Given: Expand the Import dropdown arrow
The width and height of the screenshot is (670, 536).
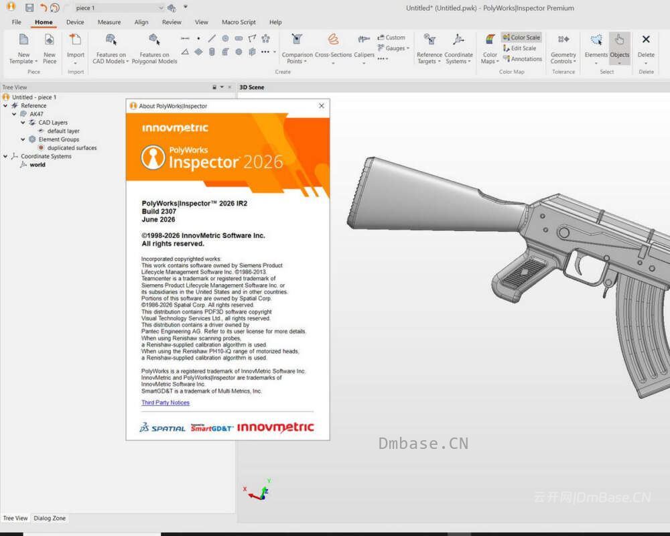Looking at the screenshot, I should [75, 63].
